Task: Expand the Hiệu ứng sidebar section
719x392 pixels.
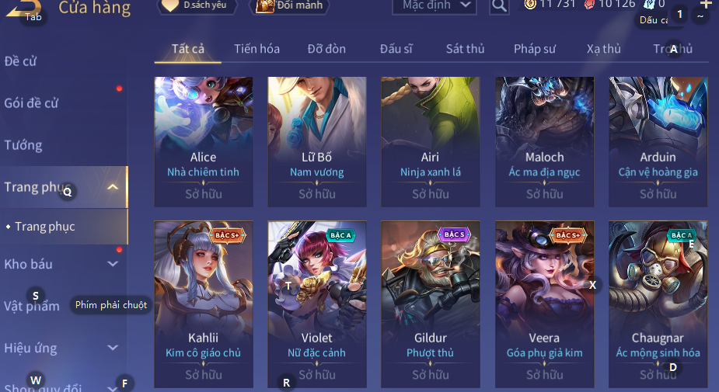Action: [x=113, y=348]
